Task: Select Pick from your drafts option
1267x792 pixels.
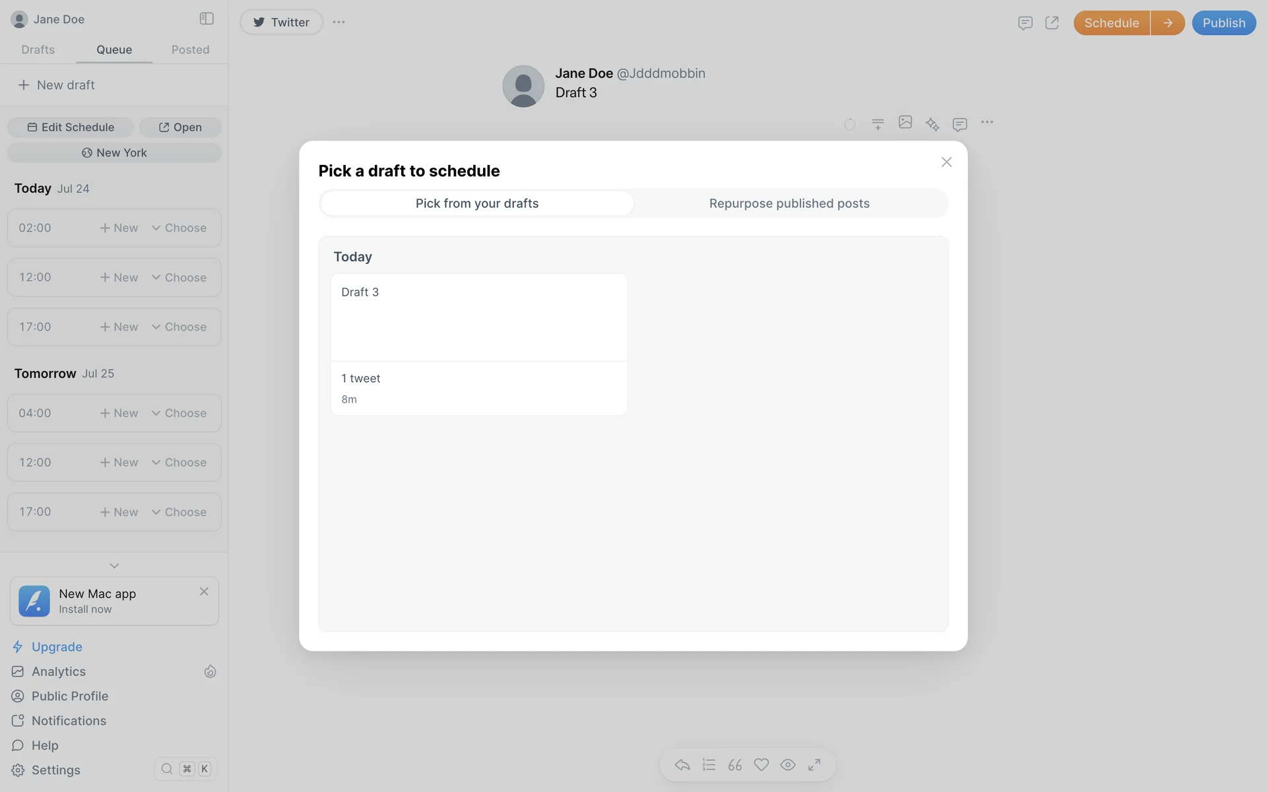Action: (476, 203)
